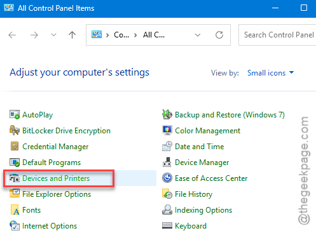This screenshot has width=316, height=233.
Task: Open the Device Manager link
Action: click(202, 163)
